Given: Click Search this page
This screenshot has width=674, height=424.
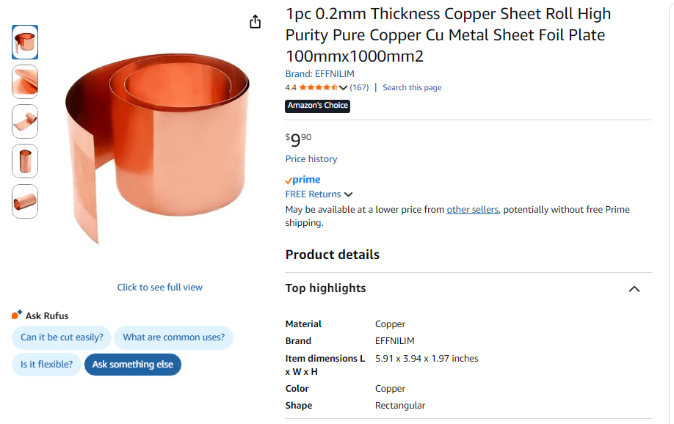Looking at the screenshot, I should (411, 87).
